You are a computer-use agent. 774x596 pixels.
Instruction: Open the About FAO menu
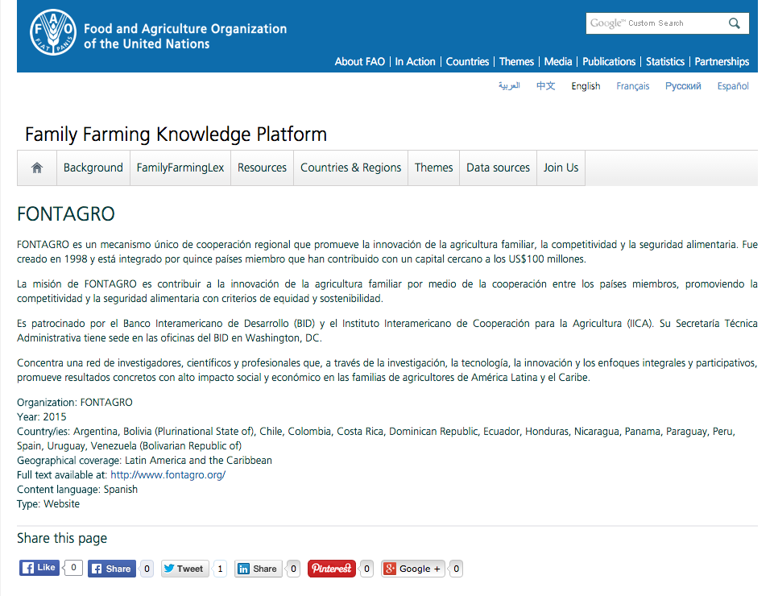[360, 62]
